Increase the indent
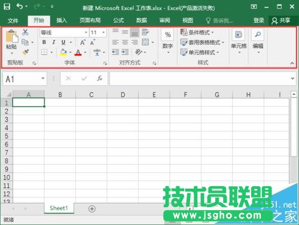This screenshot has height=225, width=299. click(125, 53)
